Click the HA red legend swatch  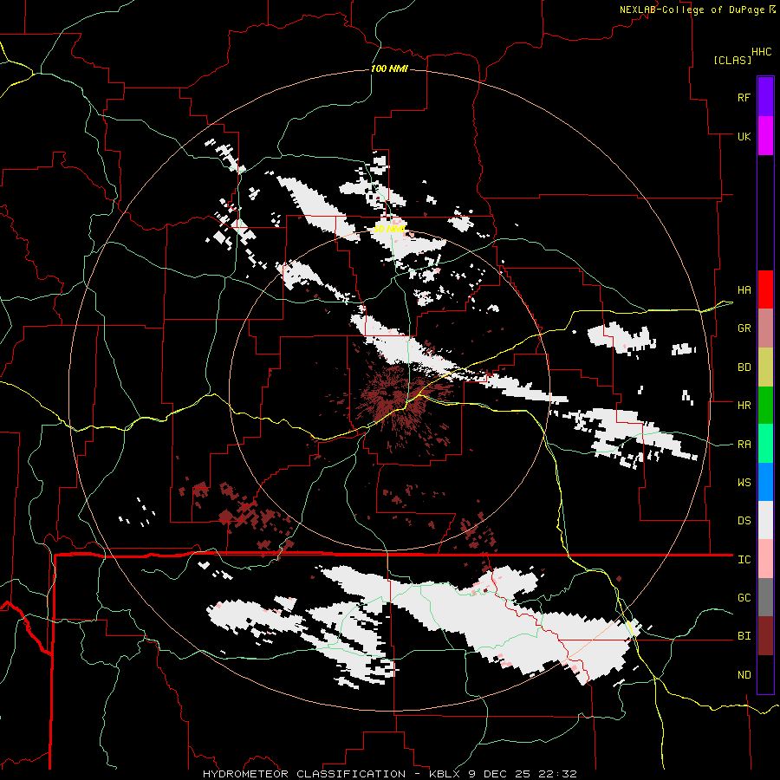click(x=765, y=289)
